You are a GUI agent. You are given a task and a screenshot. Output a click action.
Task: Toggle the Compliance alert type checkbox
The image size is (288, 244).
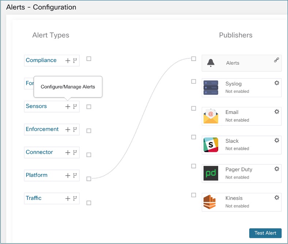89,59
